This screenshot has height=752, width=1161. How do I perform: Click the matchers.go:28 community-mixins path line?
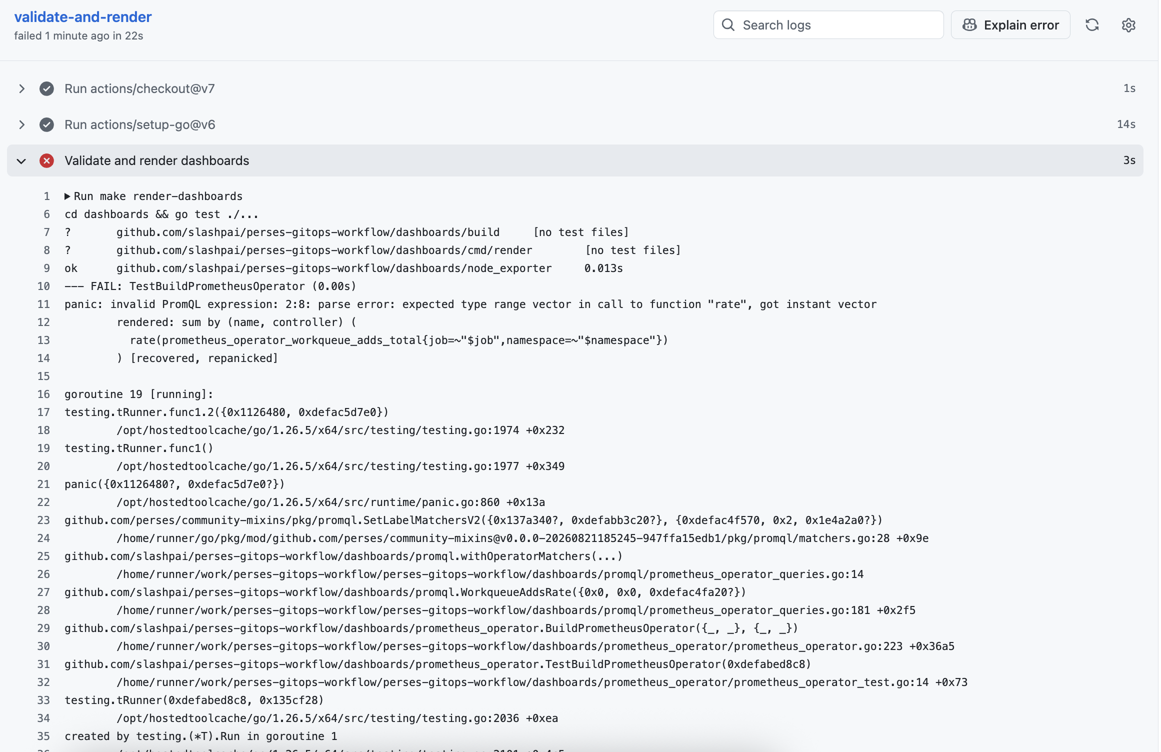click(522, 538)
